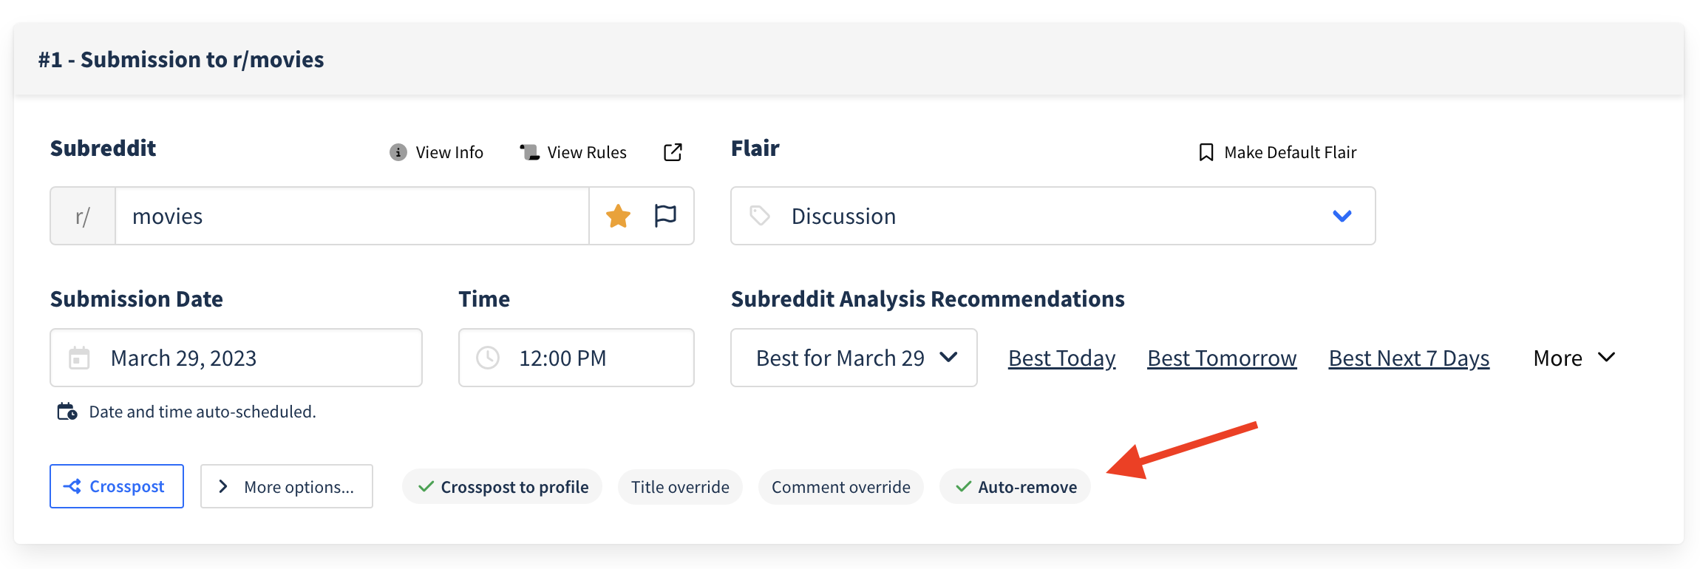Enable the Title override option
This screenshot has width=1700, height=569.
click(x=680, y=487)
